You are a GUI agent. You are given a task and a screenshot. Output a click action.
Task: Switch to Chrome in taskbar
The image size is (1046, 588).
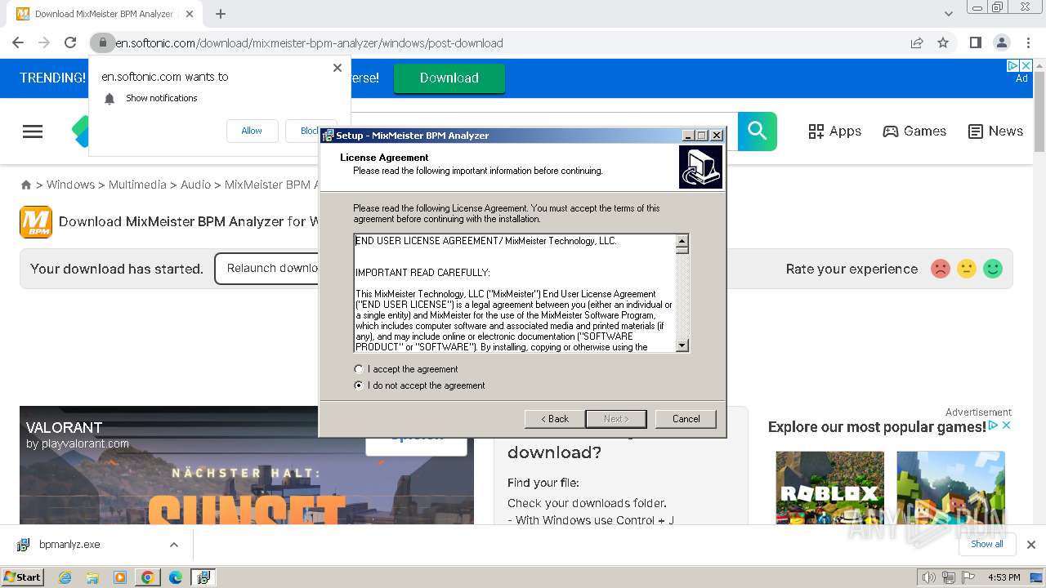148,577
